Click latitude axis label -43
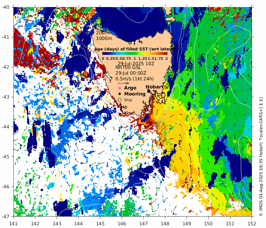Screen dimensions: 266x228 click(x=5, y=97)
